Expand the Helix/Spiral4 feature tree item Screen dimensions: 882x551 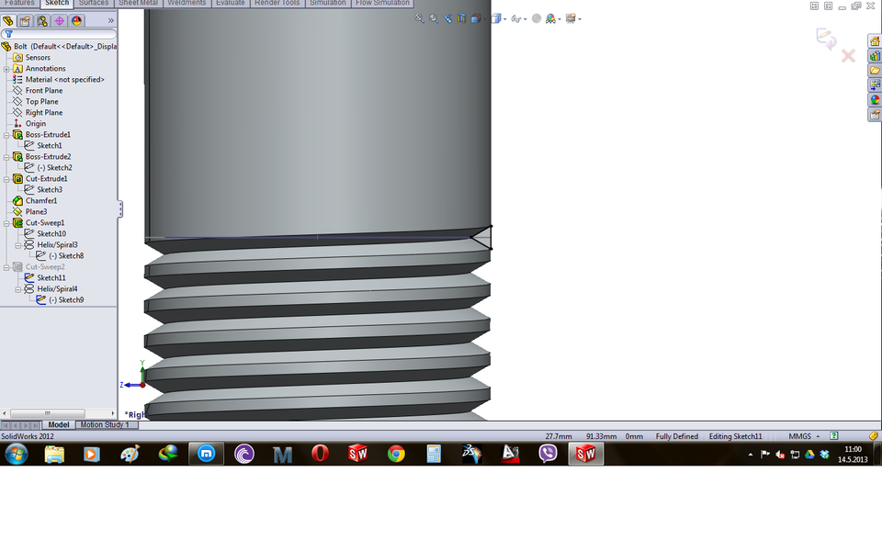pos(17,288)
